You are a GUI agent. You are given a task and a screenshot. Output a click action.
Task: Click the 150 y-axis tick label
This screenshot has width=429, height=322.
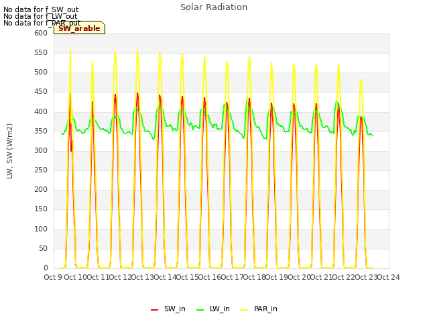point(41,209)
